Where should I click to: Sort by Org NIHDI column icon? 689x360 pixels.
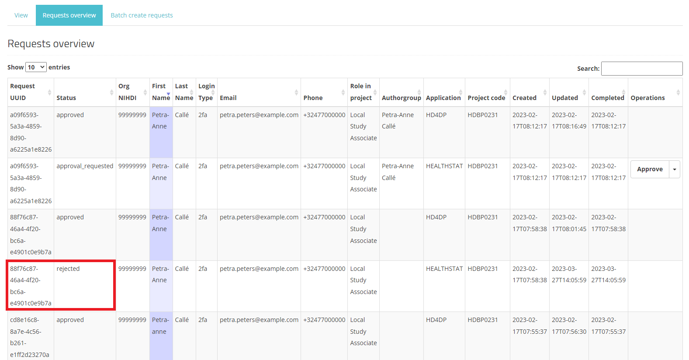(145, 92)
